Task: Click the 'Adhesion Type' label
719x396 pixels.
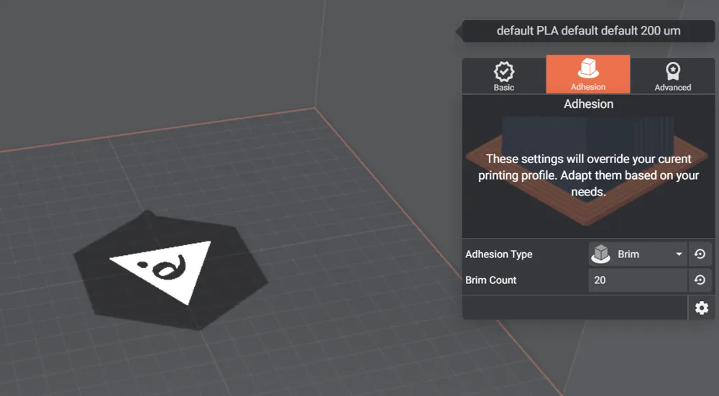Action: pyautogui.click(x=499, y=254)
